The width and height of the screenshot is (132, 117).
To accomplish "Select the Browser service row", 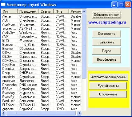I will 41,49.
